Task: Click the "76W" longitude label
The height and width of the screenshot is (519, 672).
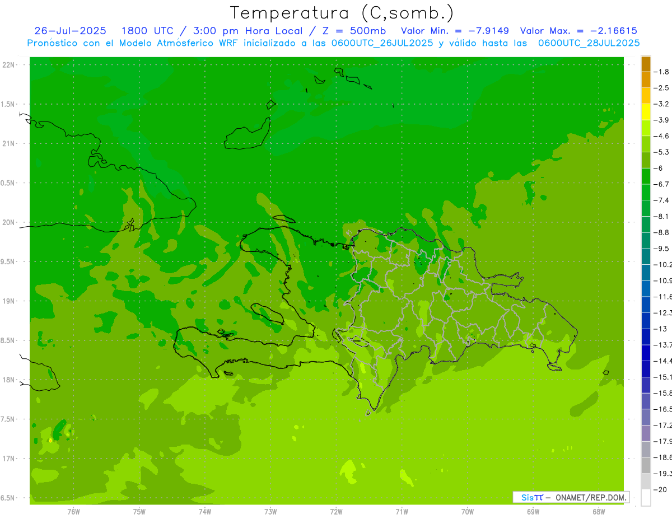Action: 73,512
